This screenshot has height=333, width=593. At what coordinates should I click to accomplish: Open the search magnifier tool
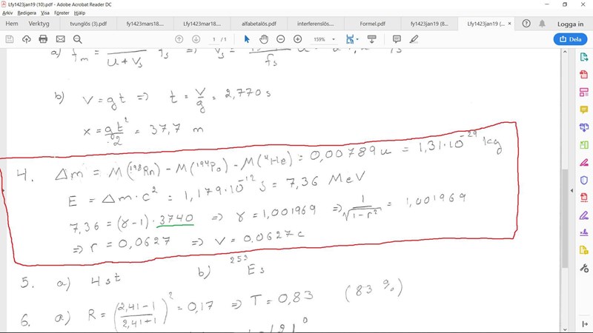click(x=78, y=39)
